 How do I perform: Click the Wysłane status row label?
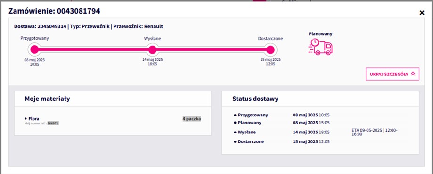[x=246, y=132]
